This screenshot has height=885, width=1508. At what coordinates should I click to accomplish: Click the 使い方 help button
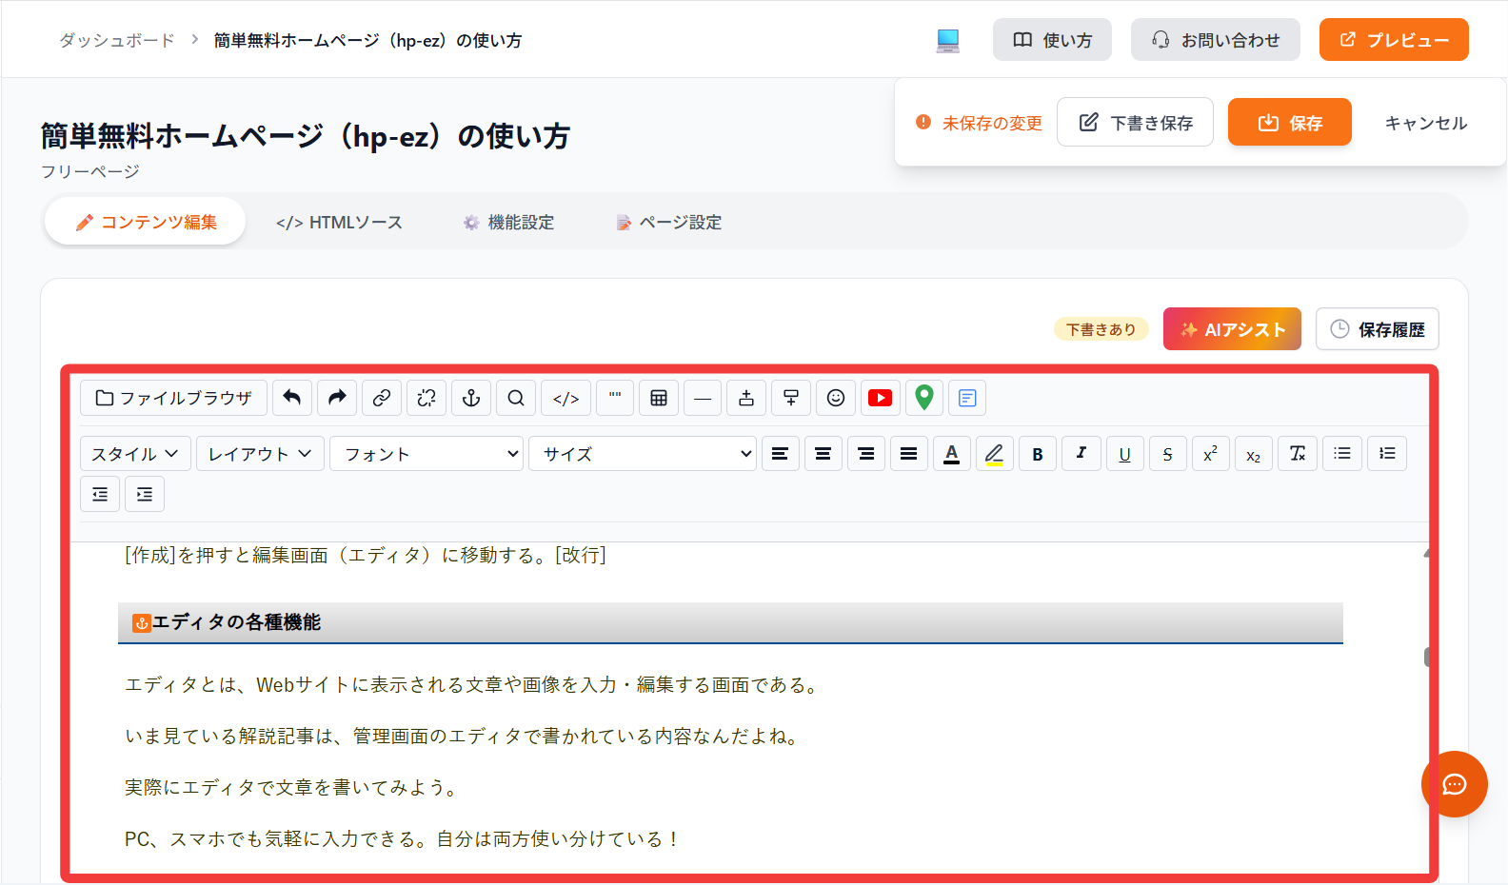click(x=1052, y=40)
